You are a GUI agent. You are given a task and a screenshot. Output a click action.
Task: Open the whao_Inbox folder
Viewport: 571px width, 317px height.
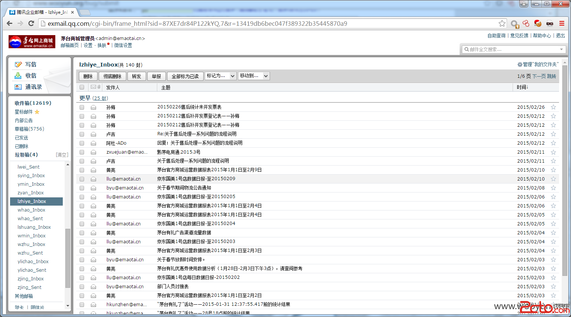(x=31, y=210)
